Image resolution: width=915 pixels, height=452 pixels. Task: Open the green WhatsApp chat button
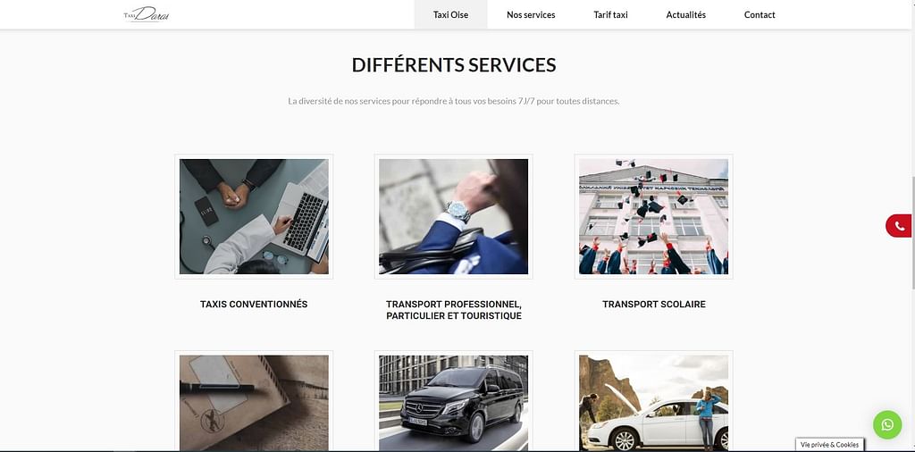click(x=887, y=424)
